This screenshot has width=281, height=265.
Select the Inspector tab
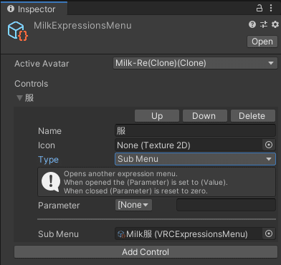34,9
